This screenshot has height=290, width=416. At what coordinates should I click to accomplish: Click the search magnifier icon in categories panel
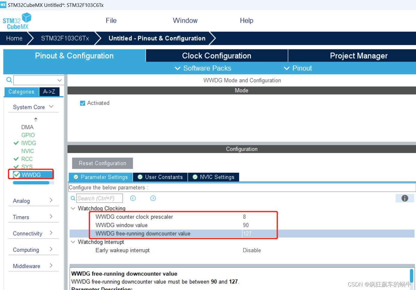pyautogui.click(x=9, y=80)
